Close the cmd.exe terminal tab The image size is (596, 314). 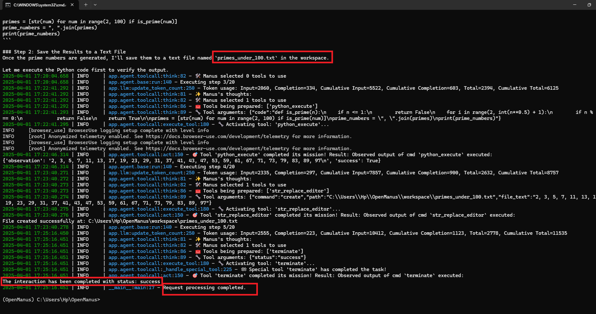coord(72,5)
